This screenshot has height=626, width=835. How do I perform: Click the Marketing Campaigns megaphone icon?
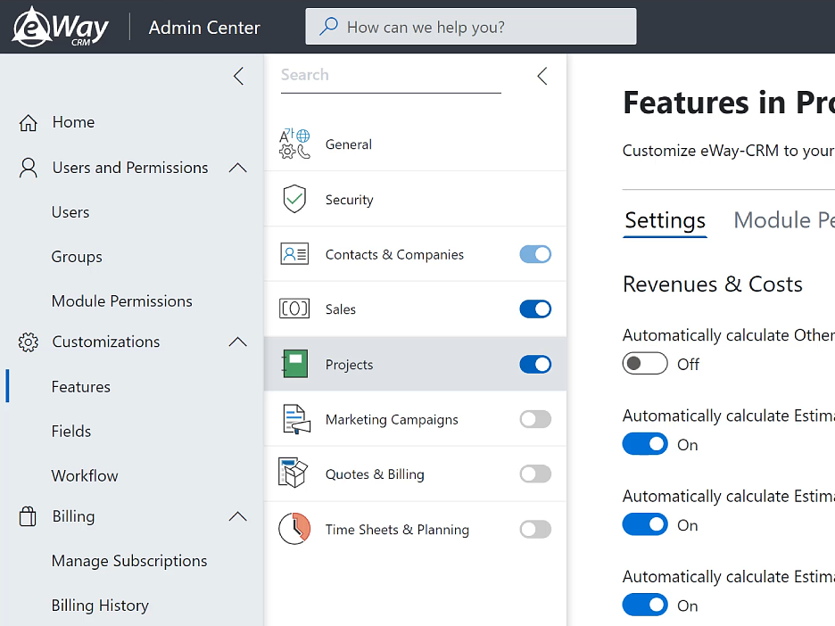tap(296, 419)
